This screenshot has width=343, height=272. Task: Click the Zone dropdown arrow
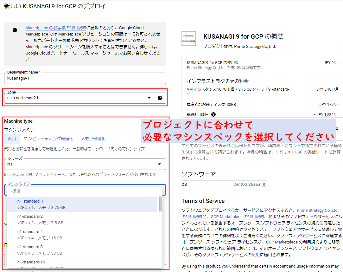(149, 98)
